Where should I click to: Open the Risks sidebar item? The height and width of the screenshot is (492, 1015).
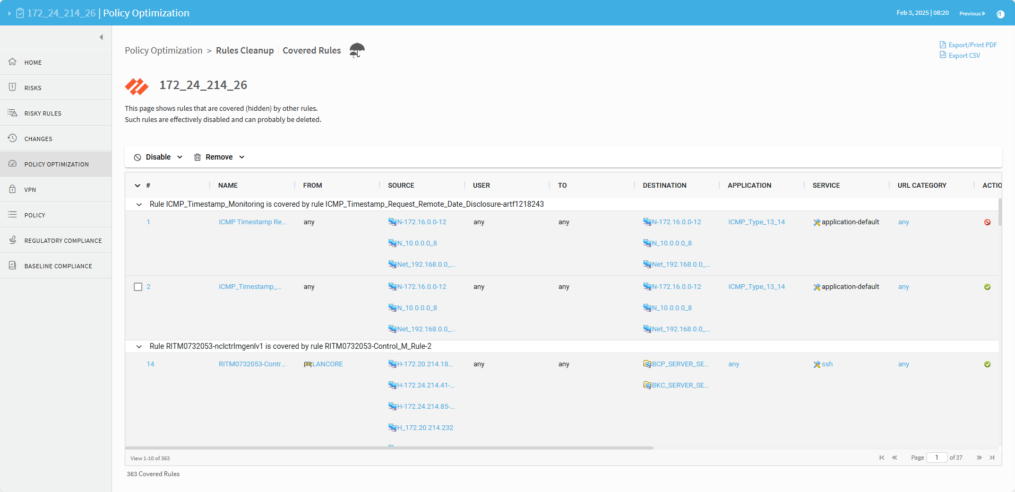tap(33, 88)
